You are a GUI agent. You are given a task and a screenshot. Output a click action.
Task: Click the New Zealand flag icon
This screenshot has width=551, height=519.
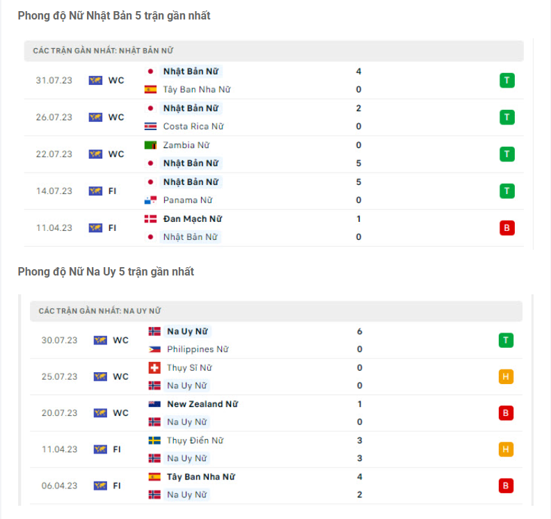point(154,404)
